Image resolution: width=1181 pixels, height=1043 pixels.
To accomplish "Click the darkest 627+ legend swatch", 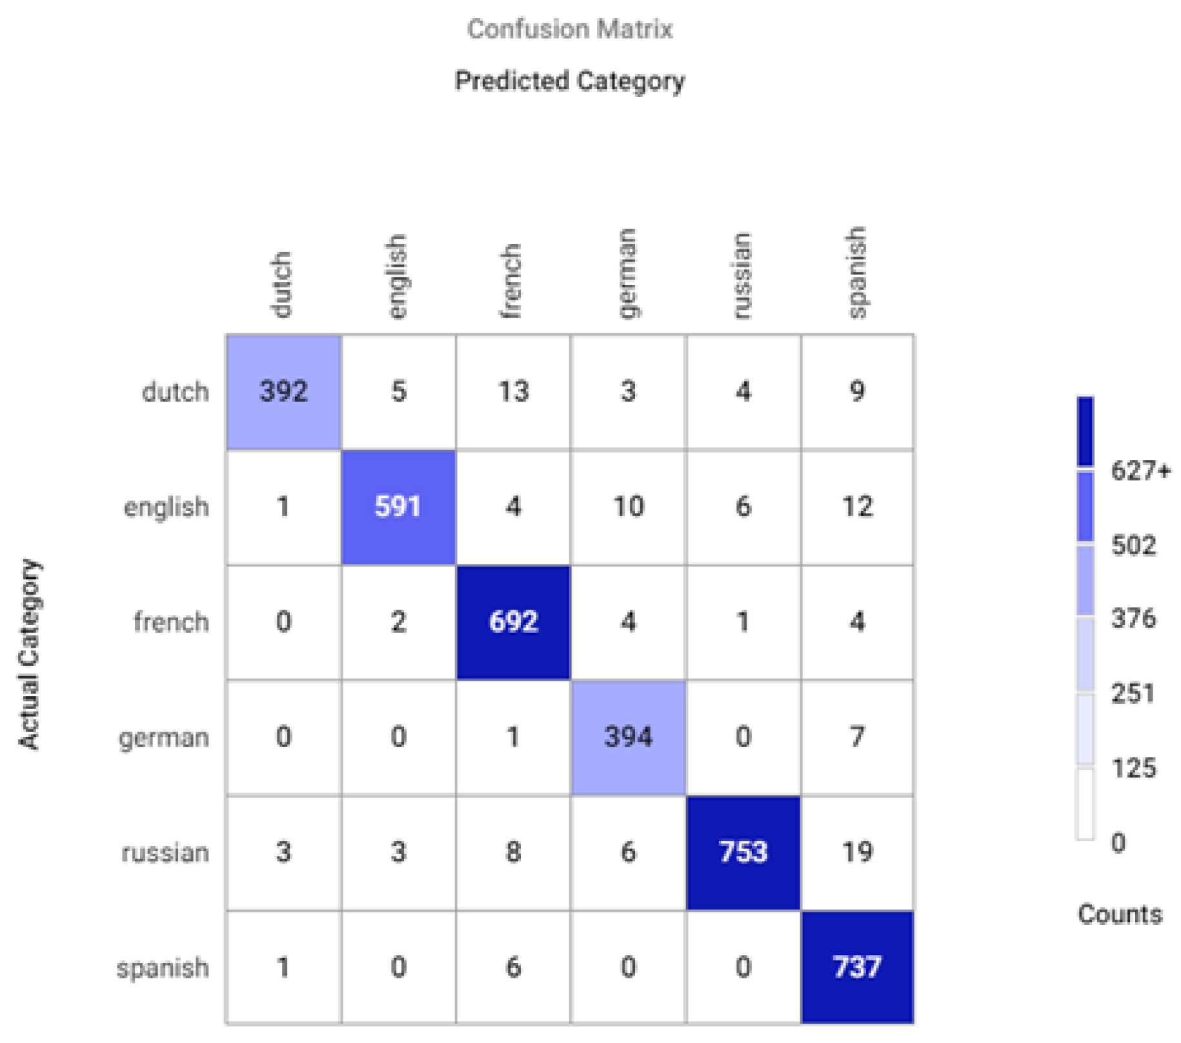I will (1085, 431).
